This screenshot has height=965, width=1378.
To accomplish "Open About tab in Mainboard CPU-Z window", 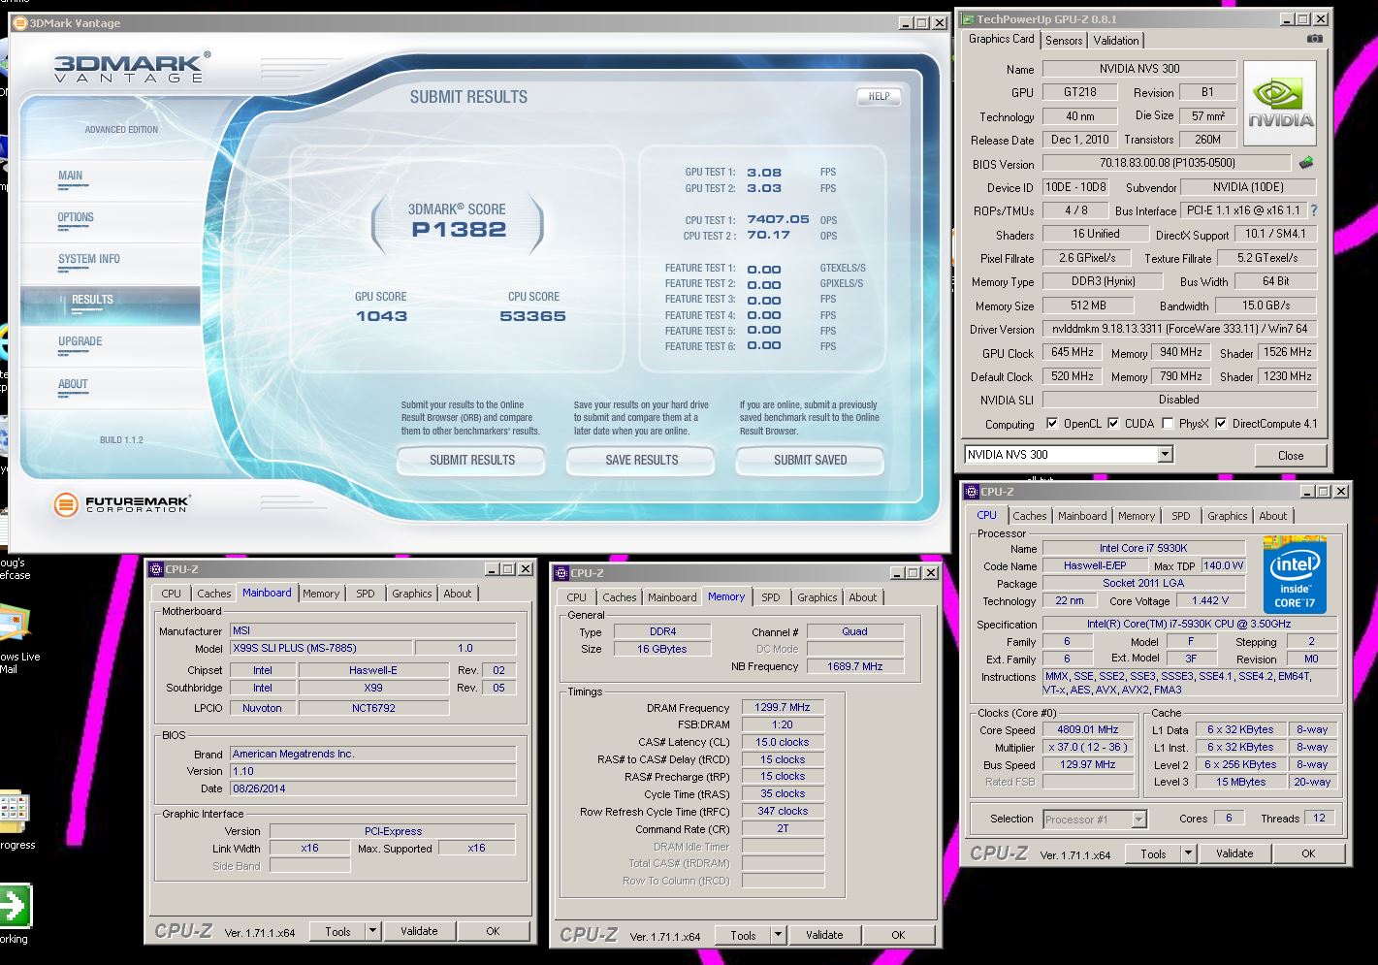I will pyautogui.click(x=458, y=594).
